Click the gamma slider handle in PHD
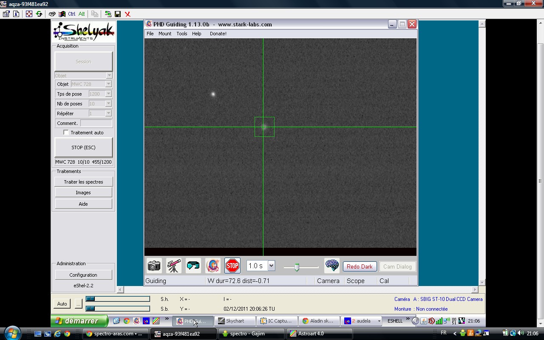Image resolution: width=544 pixels, height=340 pixels. tap(297, 267)
